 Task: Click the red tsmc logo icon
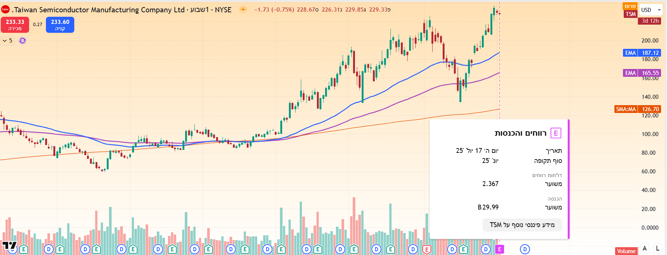click(x=5, y=10)
